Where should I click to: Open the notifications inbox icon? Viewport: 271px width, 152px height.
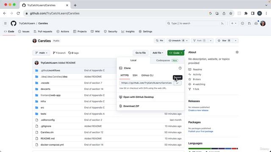(256, 23)
